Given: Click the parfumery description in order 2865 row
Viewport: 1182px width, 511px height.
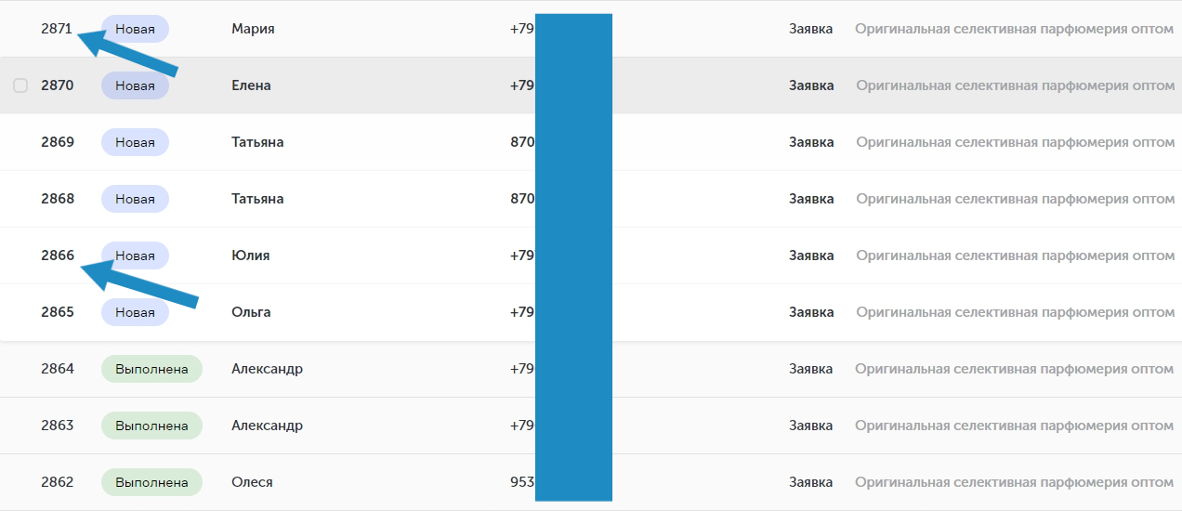Looking at the screenshot, I should [x=1015, y=312].
